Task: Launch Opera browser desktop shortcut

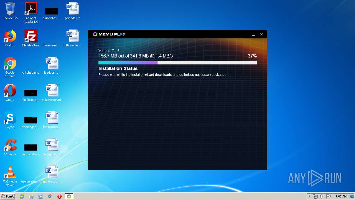Action: point(10,93)
